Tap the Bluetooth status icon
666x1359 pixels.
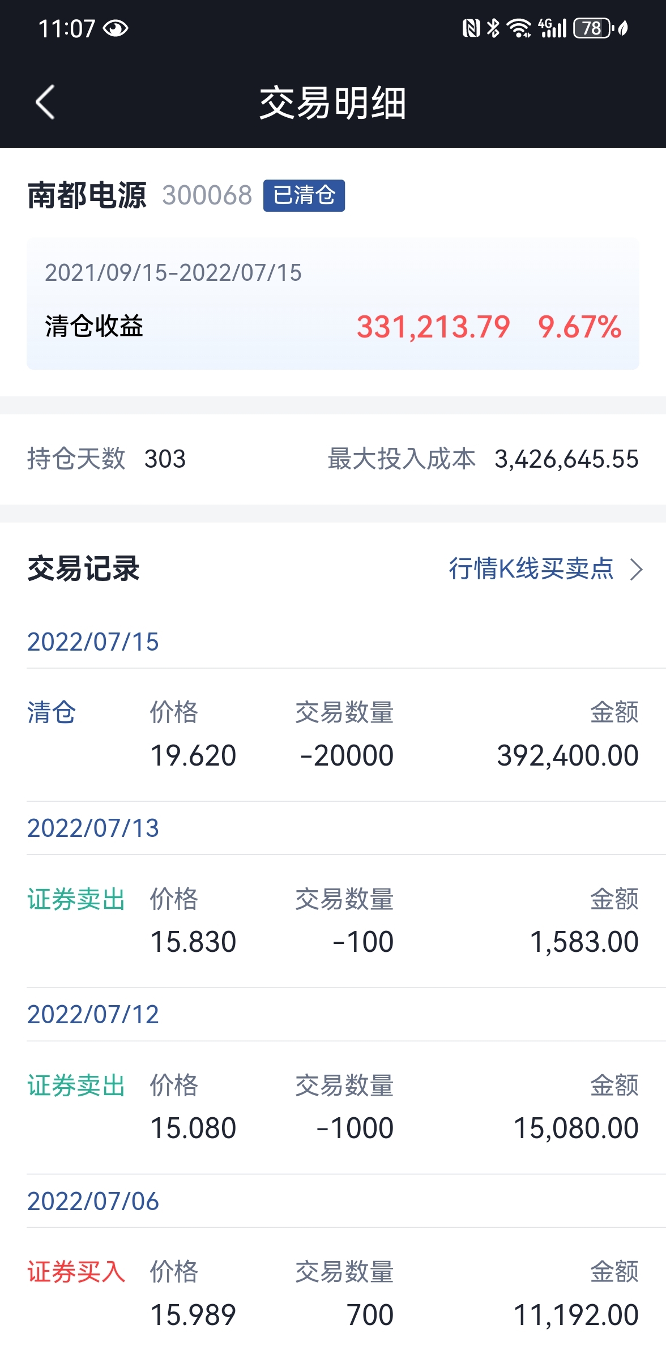(494, 28)
